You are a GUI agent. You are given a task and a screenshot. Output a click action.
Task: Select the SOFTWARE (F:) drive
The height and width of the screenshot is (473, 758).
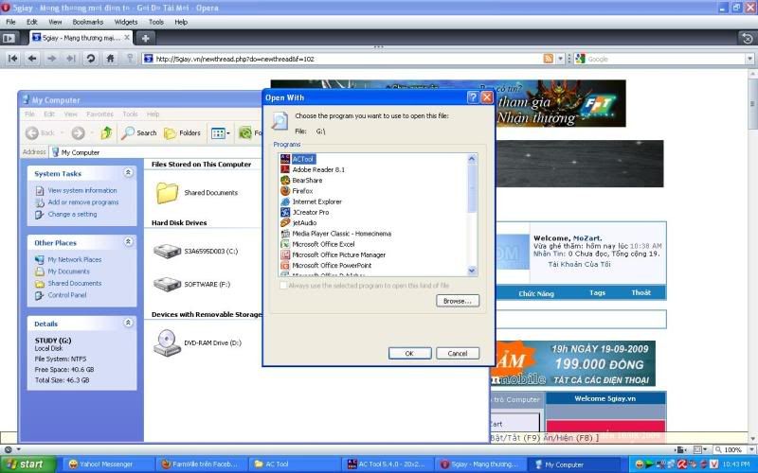coord(167,284)
